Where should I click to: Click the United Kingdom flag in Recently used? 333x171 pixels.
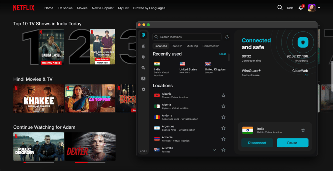[208, 64]
